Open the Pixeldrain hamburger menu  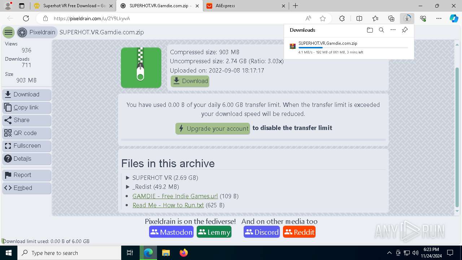(x=9, y=32)
